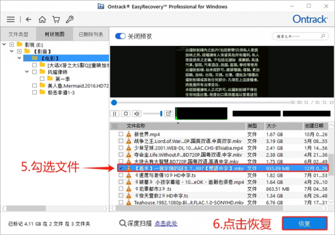Click the key activation icon
Viewport: 335px width, 235px height.
(x=69, y=20)
